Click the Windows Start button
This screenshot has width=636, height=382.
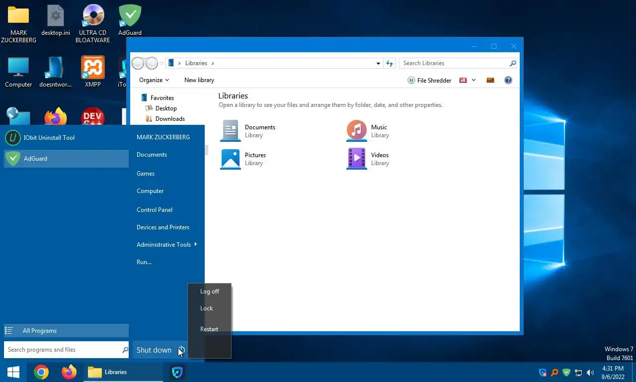(x=13, y=372)
